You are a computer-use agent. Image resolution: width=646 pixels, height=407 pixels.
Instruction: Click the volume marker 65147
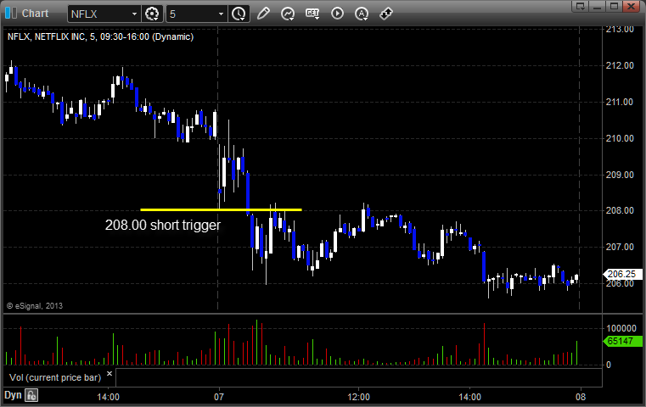tap(622, 341)
